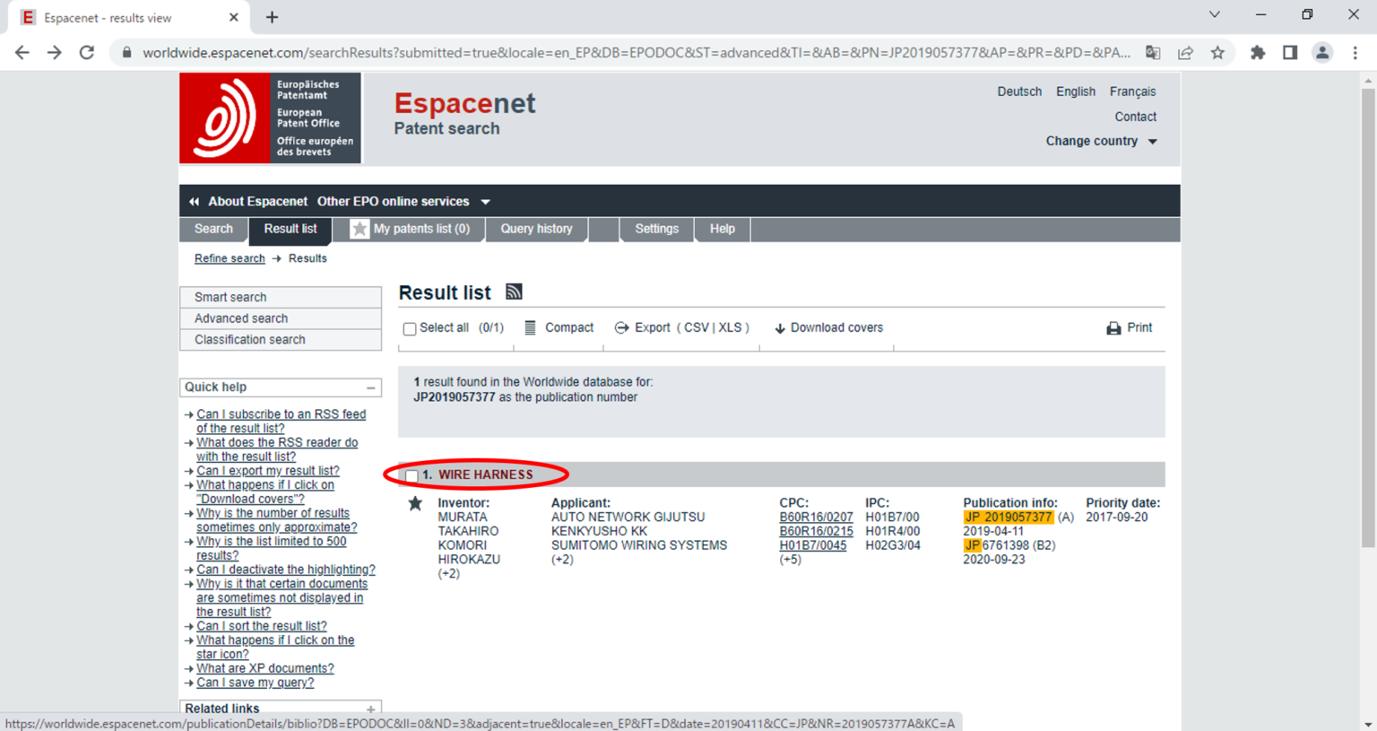Click the Espacenet EPO logo
The image size is (1377, 731).
pyautogui.click(x=270, y=118)
